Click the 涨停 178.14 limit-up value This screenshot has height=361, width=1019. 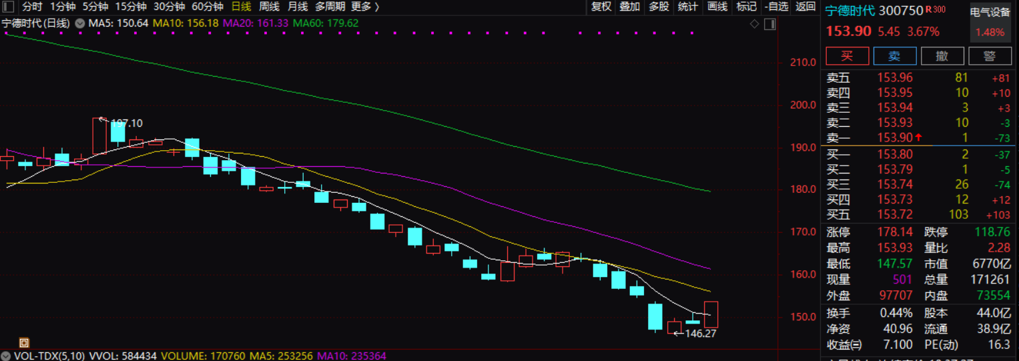[x=895, y=232]
